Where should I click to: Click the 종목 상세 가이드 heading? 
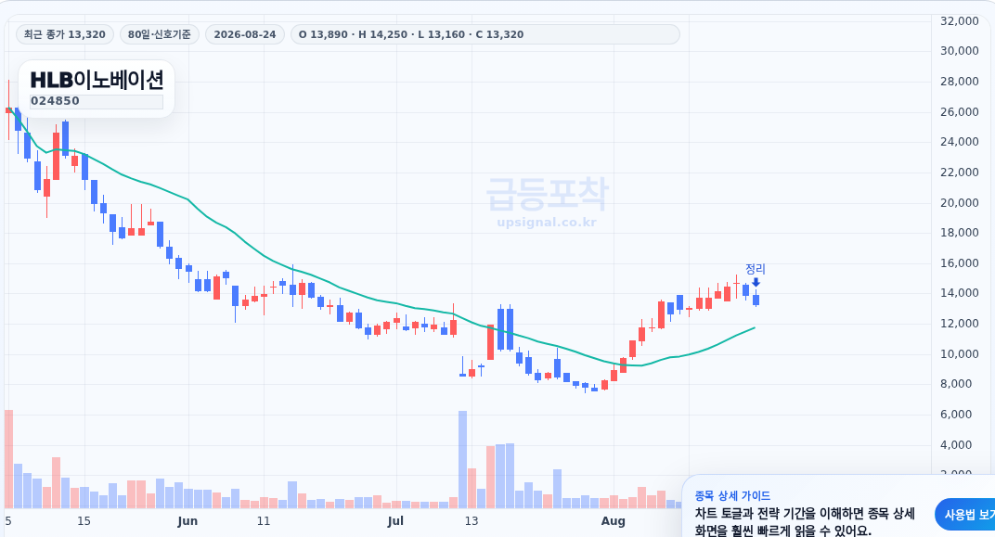[732, 496]
